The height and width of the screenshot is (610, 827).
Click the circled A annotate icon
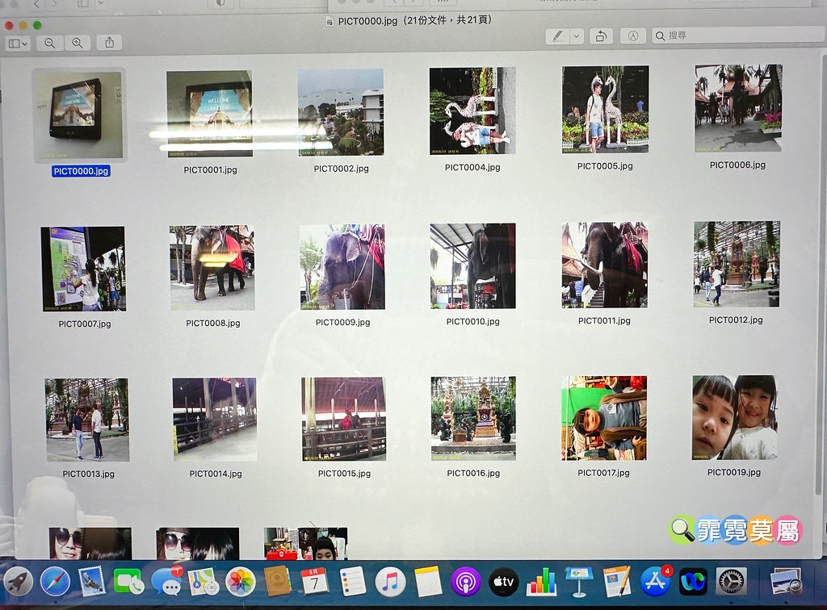633,36
